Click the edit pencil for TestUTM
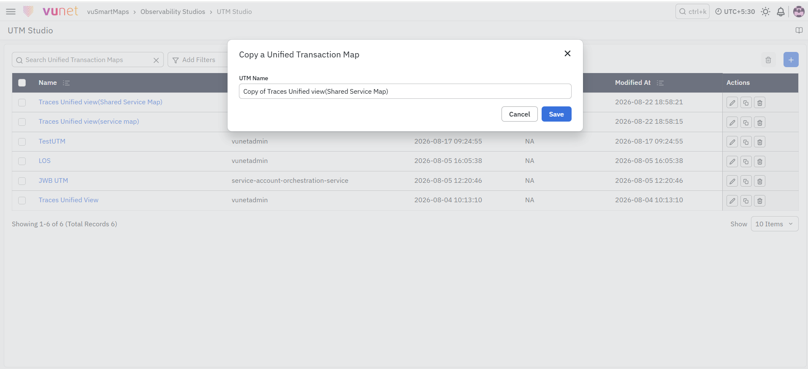This screenshot has height=369, width=808. coord(732,142)
